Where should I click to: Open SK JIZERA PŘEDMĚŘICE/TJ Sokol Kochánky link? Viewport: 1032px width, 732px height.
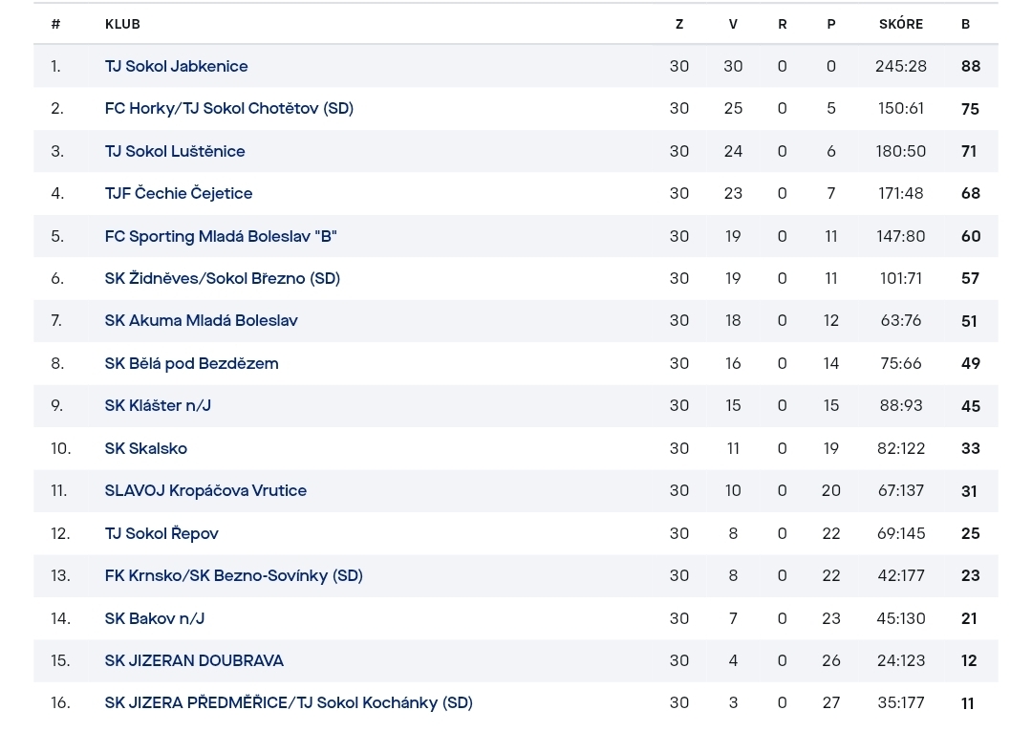point(289,703)
